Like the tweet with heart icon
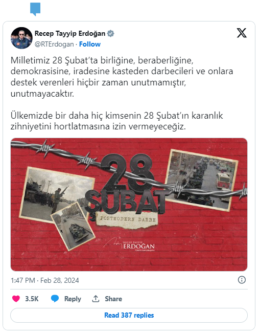Viewport: 259px width, 335px height. point(16,299)
